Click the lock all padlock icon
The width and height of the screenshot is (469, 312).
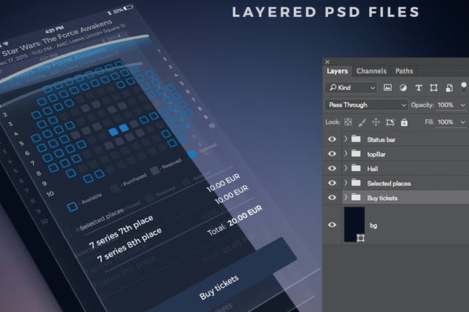pyautogui.click(x=404, y=122)
